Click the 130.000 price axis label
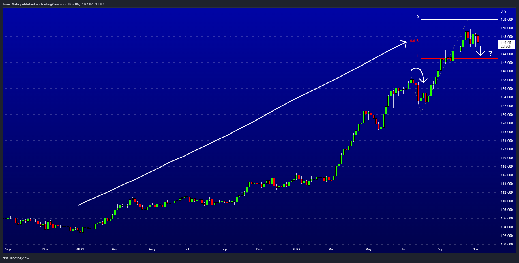Viewport: 519px width, 263px height. click(507, 115)
